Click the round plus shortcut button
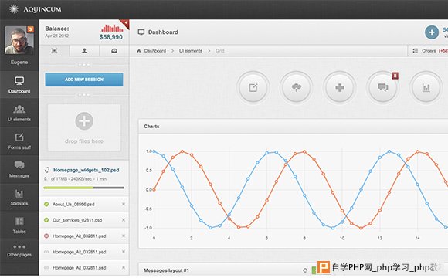Screen dimensions: 448x278 [x=339, y=87]
